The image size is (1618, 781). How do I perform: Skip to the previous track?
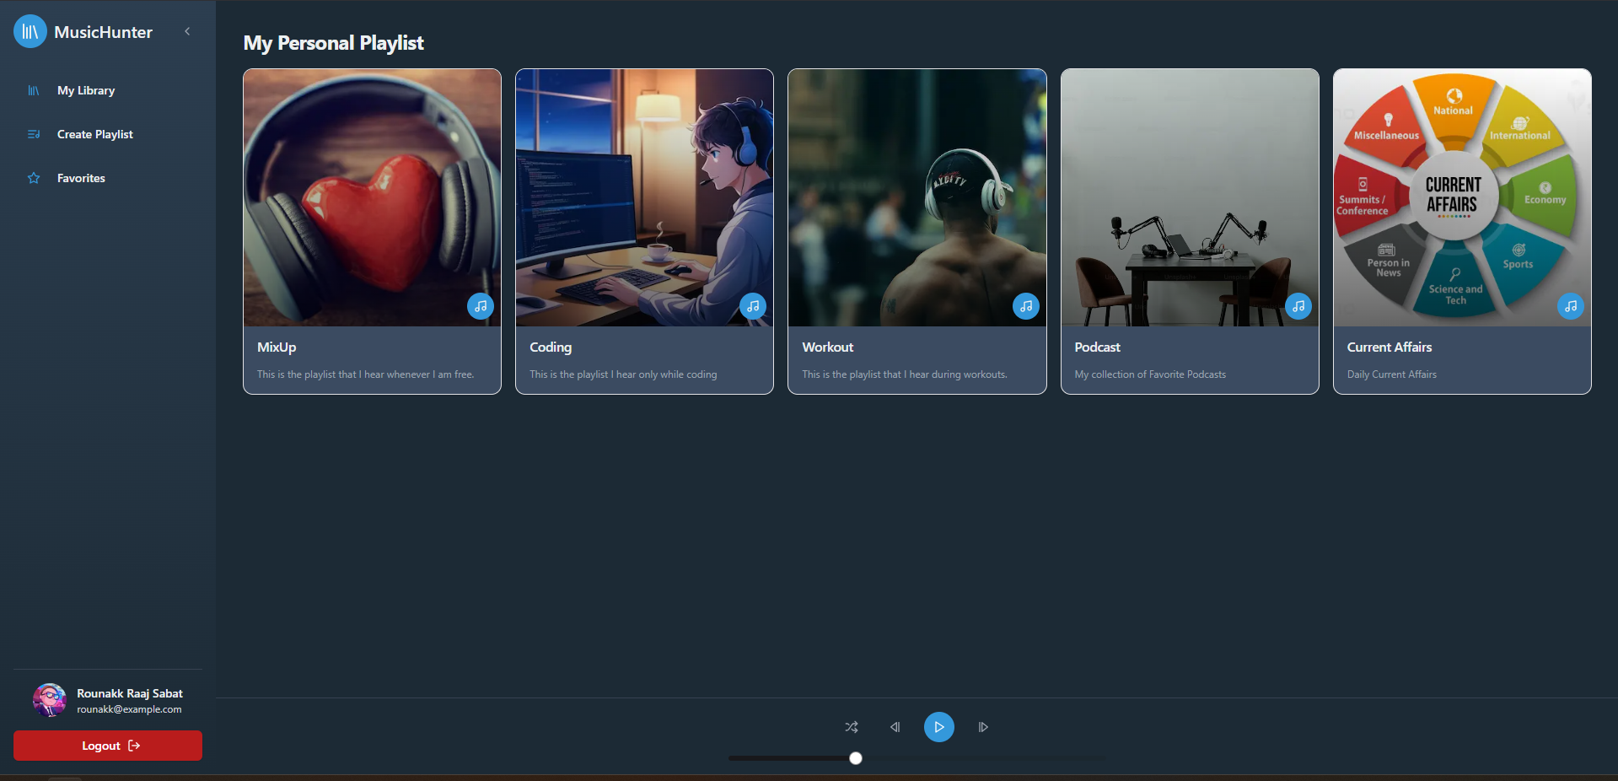pos(895,727)
